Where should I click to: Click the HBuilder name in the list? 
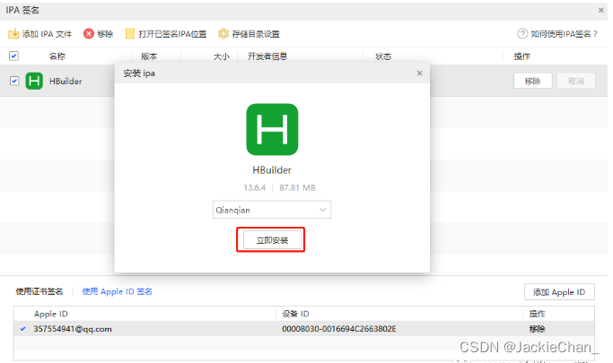66,82
